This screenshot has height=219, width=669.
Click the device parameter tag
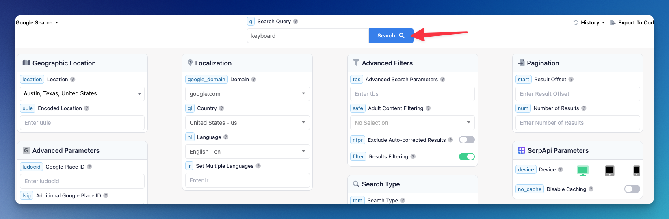pos(526,169)
